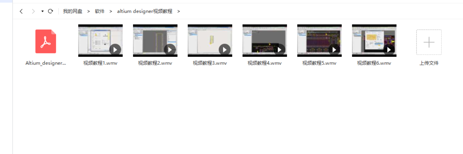Viewport: 463px width, 154px height.
Task: Refresh the folder listing
Action: (x=50, y=11)
